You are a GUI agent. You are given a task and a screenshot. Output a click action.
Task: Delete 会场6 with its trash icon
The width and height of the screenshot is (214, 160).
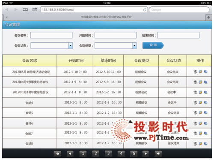[195, 123]
